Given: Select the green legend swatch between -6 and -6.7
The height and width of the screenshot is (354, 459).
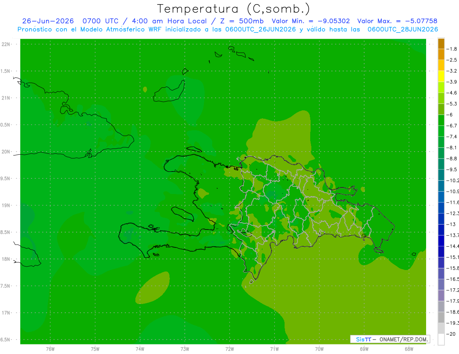Looking at the screenshot, I should click(441, 120).
